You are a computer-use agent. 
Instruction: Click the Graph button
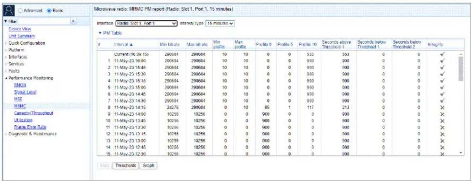pos(149,165)
